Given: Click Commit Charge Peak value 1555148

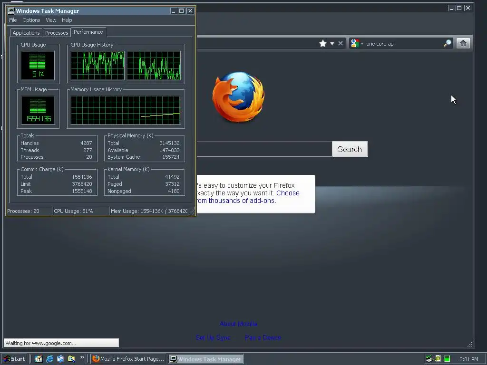Looking at the screenshot, I should click(82, 191).
